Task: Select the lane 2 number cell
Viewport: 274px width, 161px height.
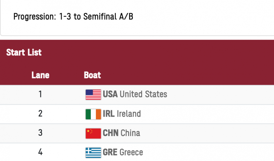Action: (40, 113)
